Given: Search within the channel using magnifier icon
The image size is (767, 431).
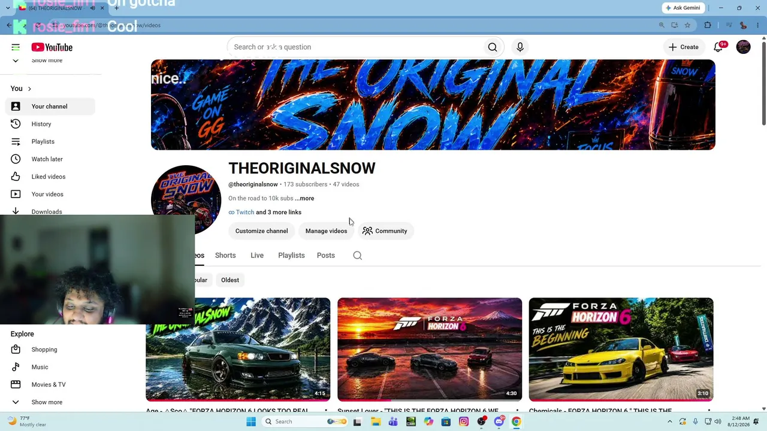Looking at the screenshot, I should click(x=358, y=256).
